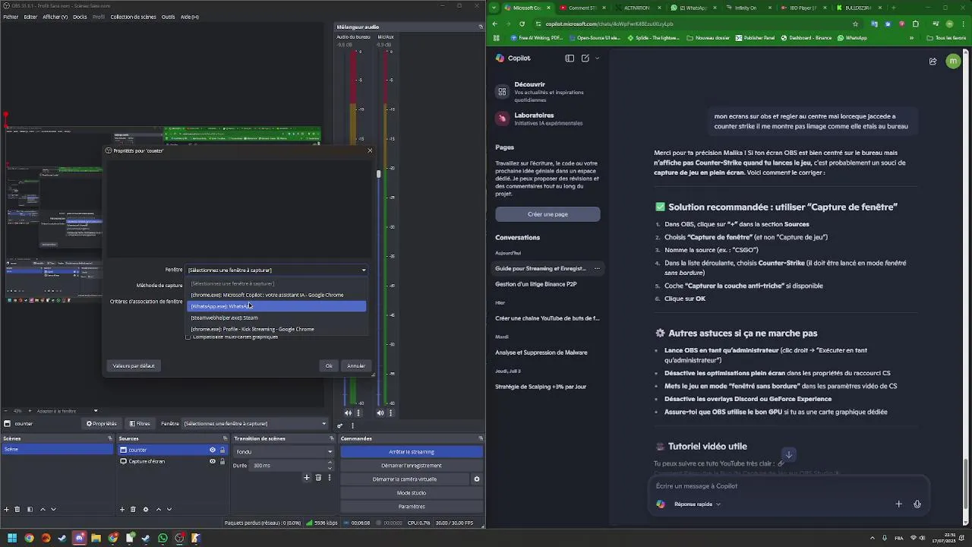Screen dimensions: 972x547
Task: Click Arrêter le streaming button
Action: pos(412,452)
